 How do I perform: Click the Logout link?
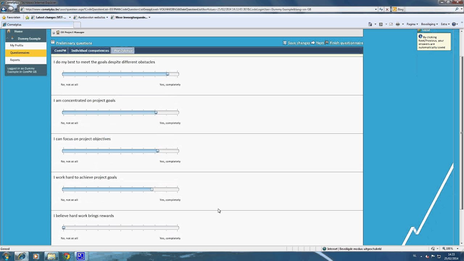426,30
